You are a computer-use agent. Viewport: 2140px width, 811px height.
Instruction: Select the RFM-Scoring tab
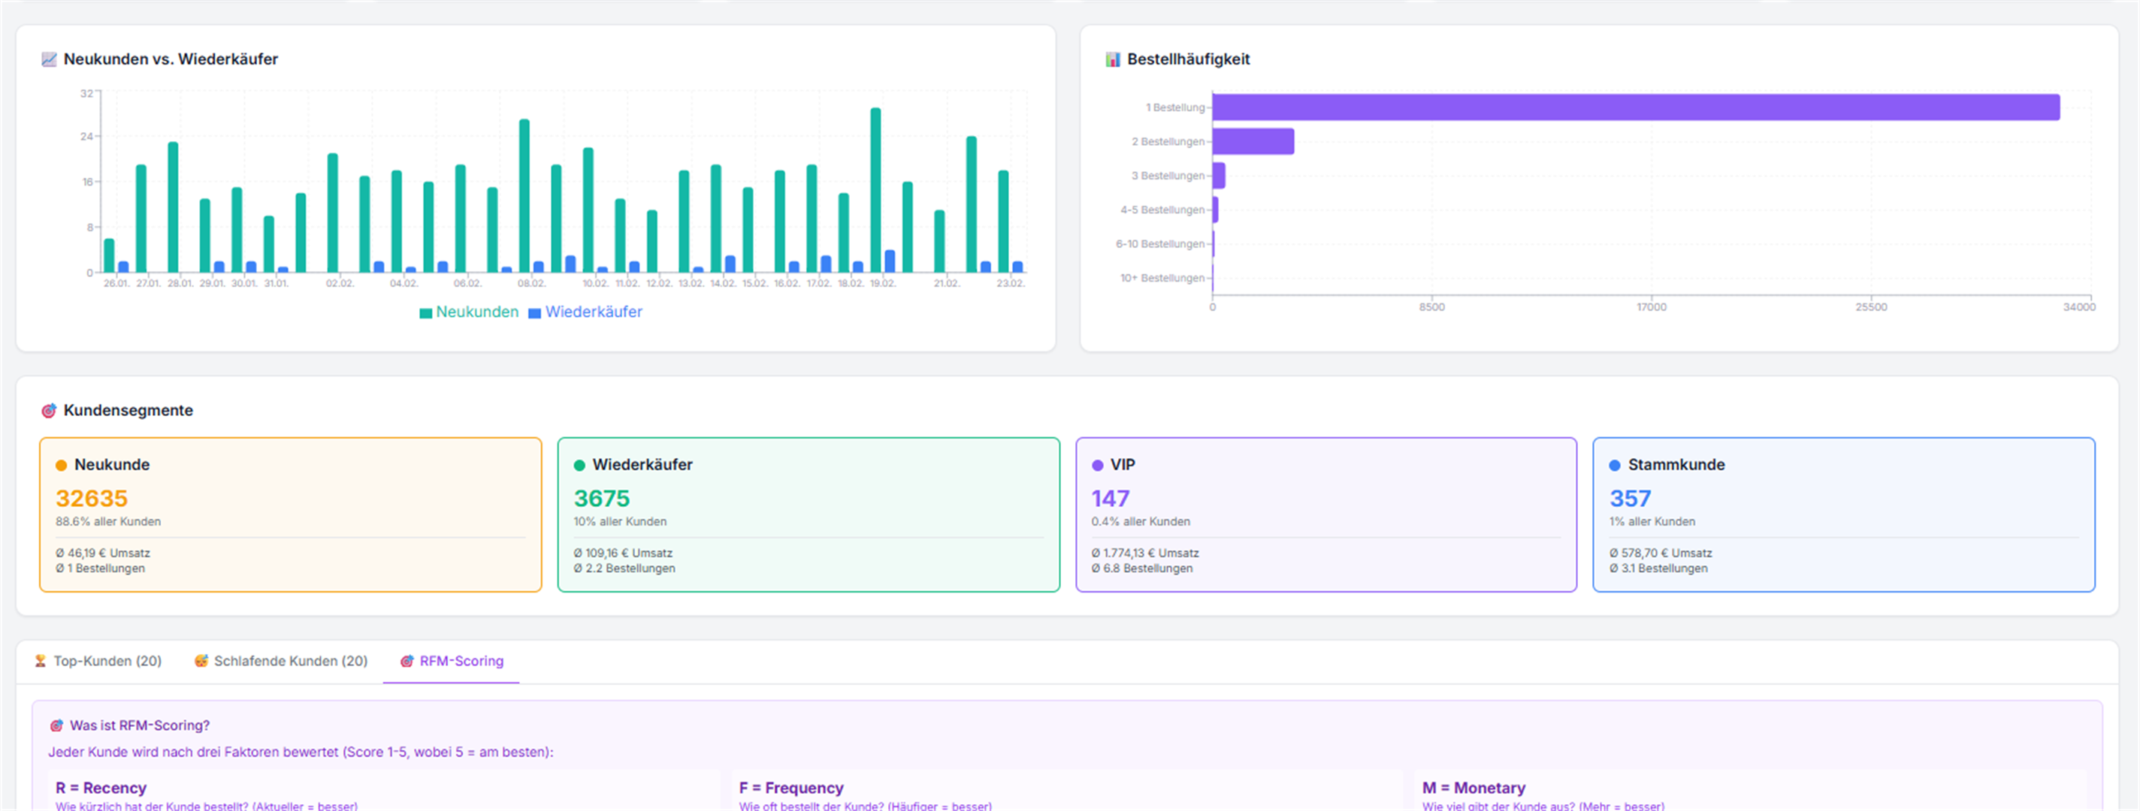coord(461,661)
